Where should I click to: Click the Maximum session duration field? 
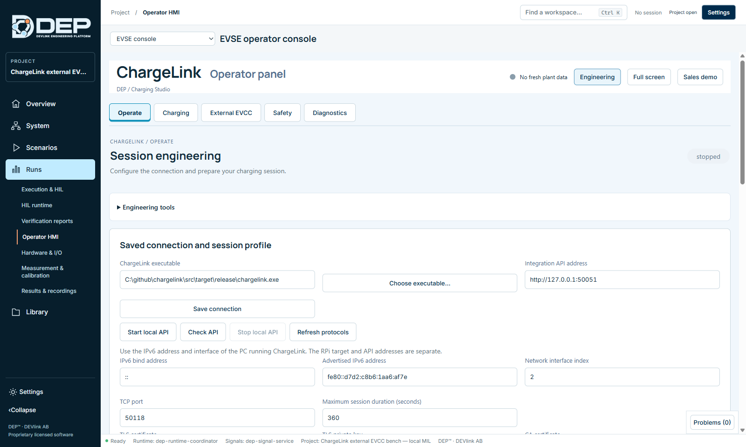click(x=420, y=418)
